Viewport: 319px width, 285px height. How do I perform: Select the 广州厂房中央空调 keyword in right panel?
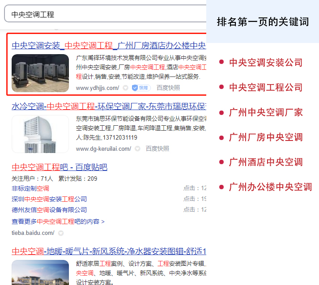click(266, 137)
